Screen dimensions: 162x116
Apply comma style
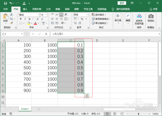[86, 19]
